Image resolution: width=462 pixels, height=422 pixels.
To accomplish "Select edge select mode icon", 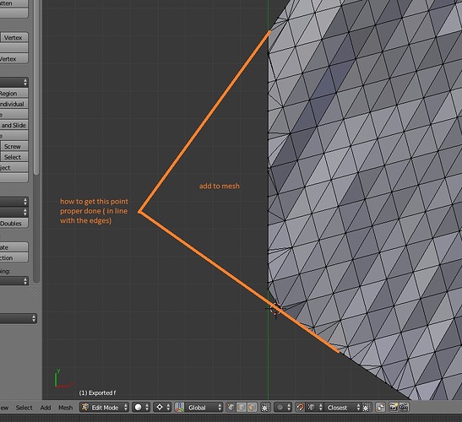I will coord(241,408).
